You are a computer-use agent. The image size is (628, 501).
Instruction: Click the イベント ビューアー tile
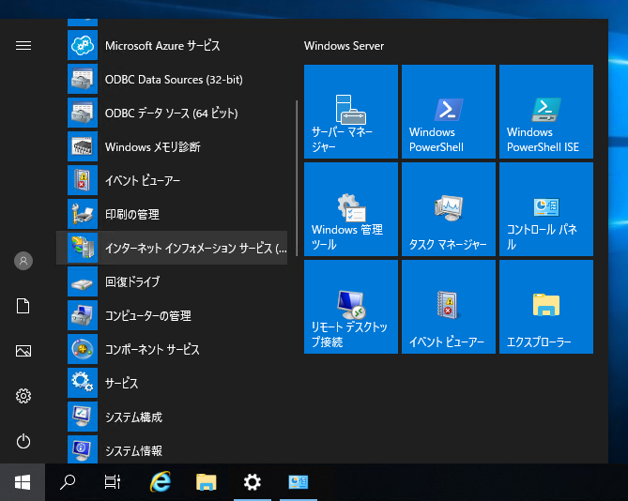(449, 307)
